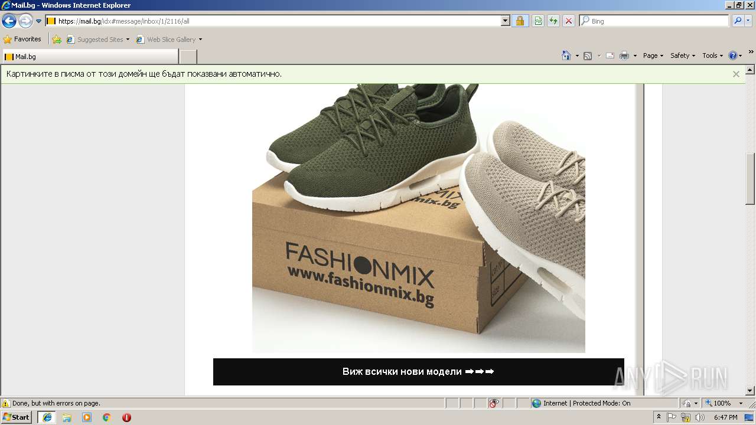Click the network tray icon
This screenshot has width=756, height=425.
[686, 417]
